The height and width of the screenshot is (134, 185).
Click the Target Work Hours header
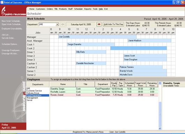tap(140, 84)
